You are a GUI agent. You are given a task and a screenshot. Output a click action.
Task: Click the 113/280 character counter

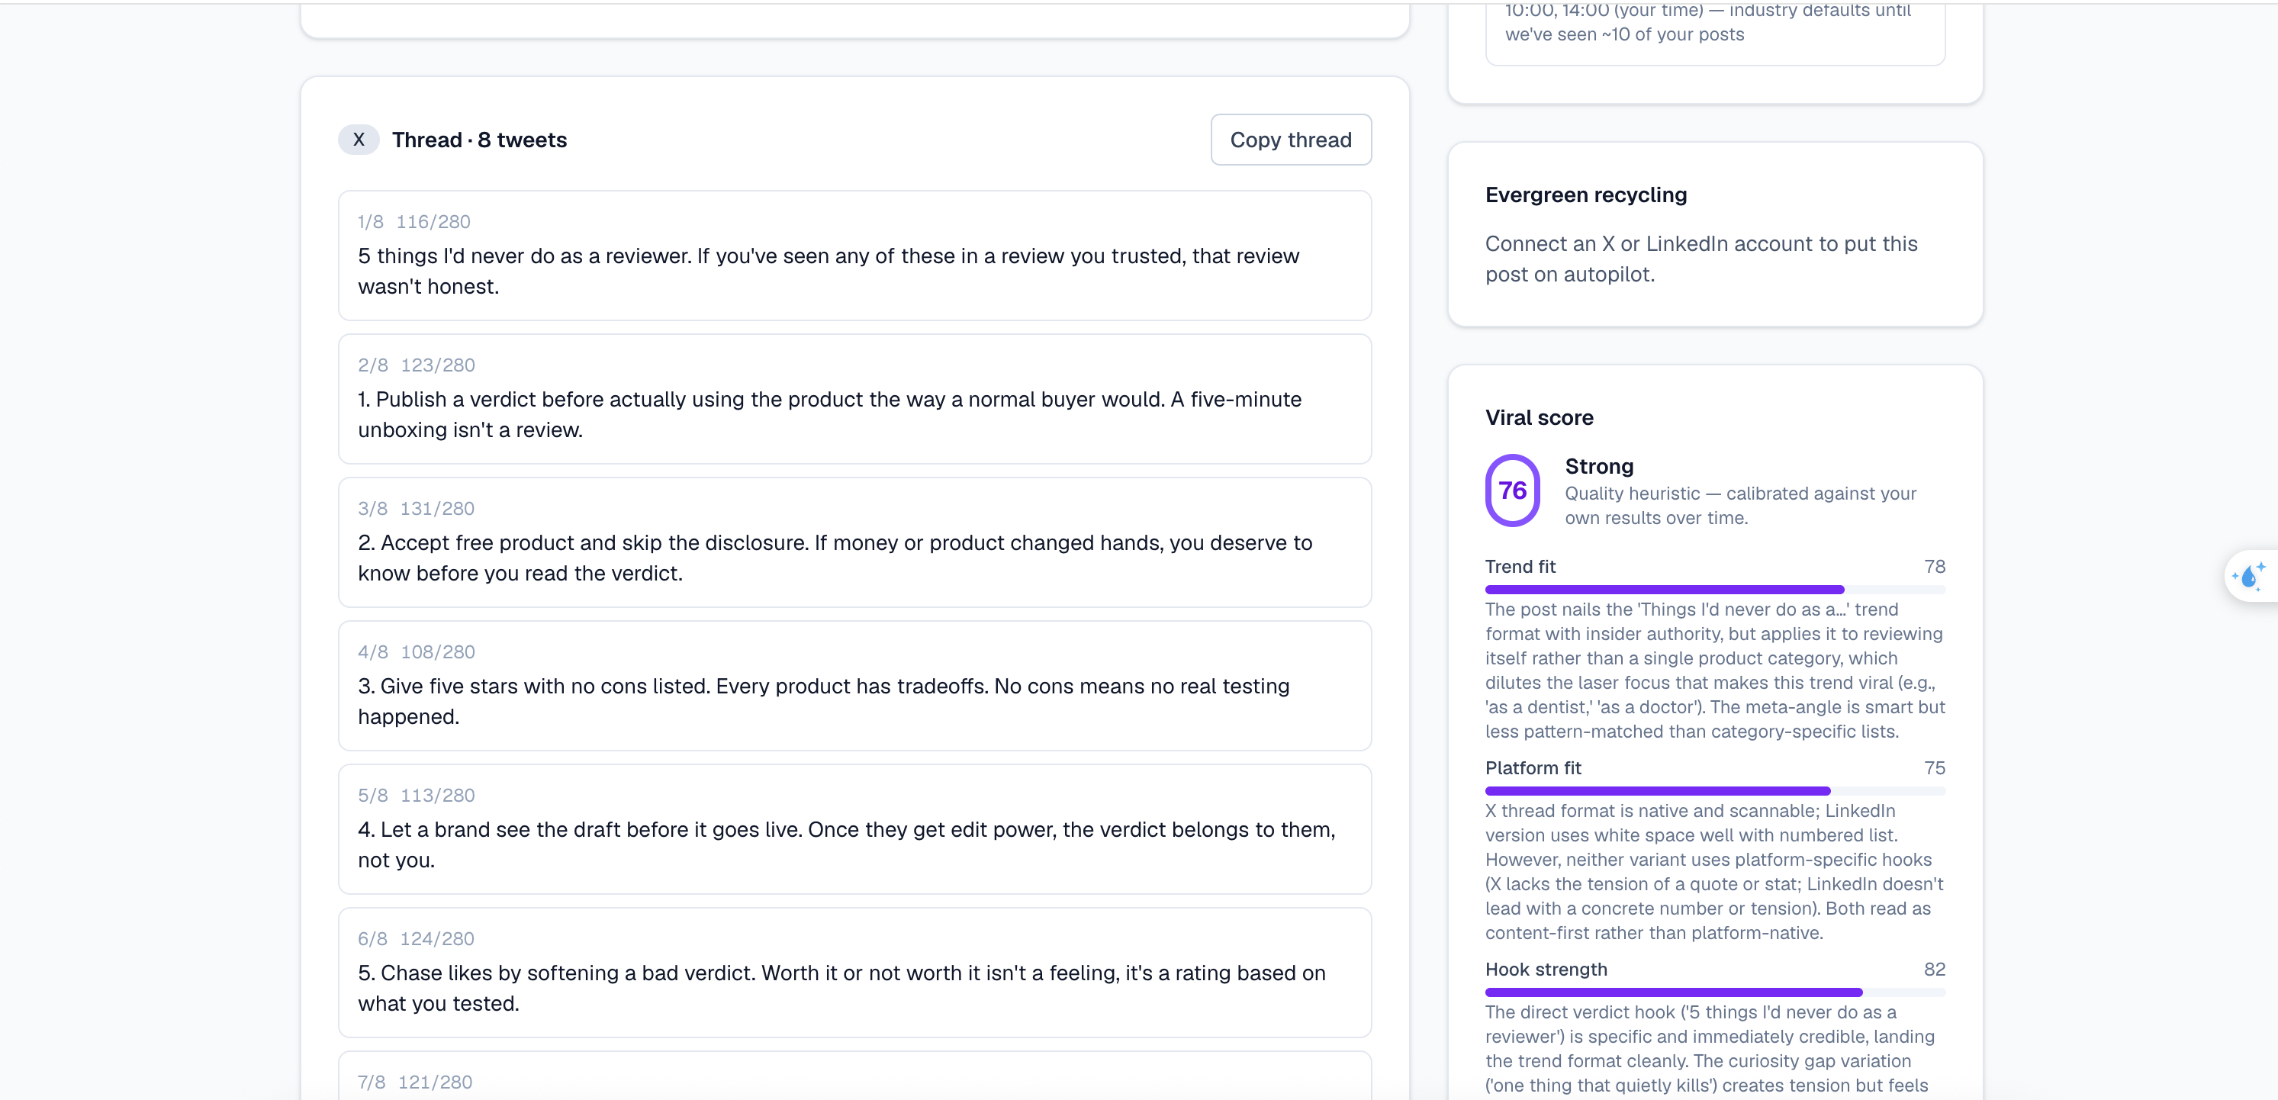pyautogui.click(x=437, y=795)
